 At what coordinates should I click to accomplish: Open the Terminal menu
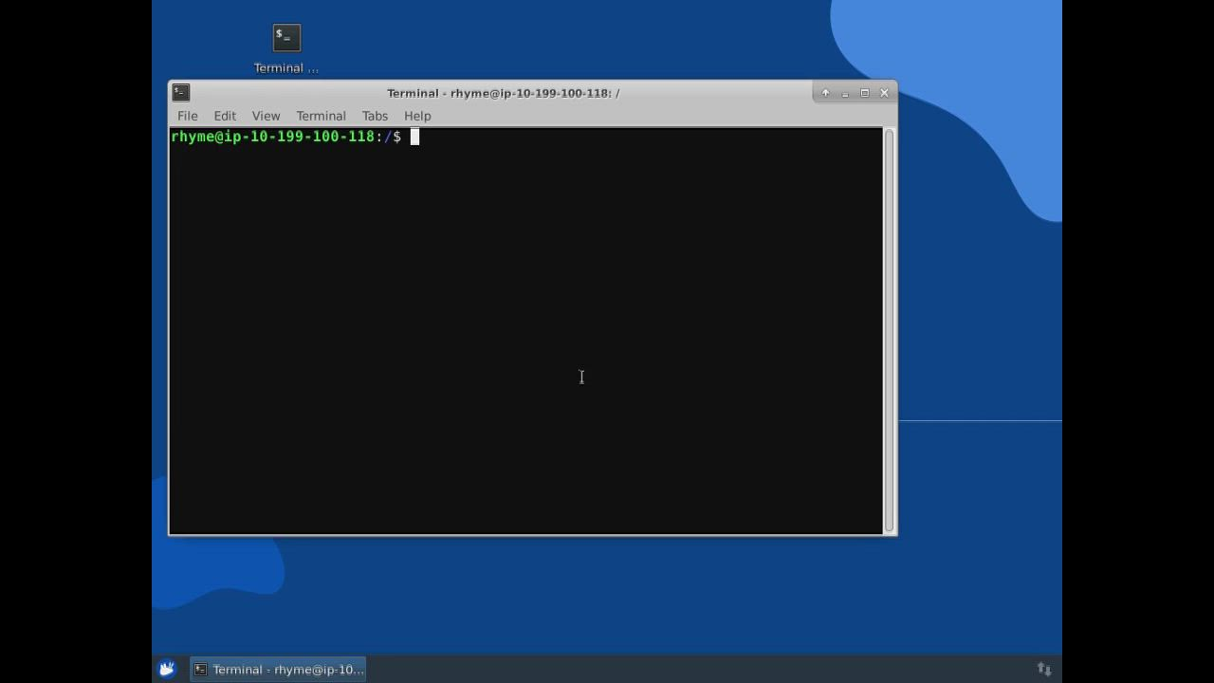[321, 116]
